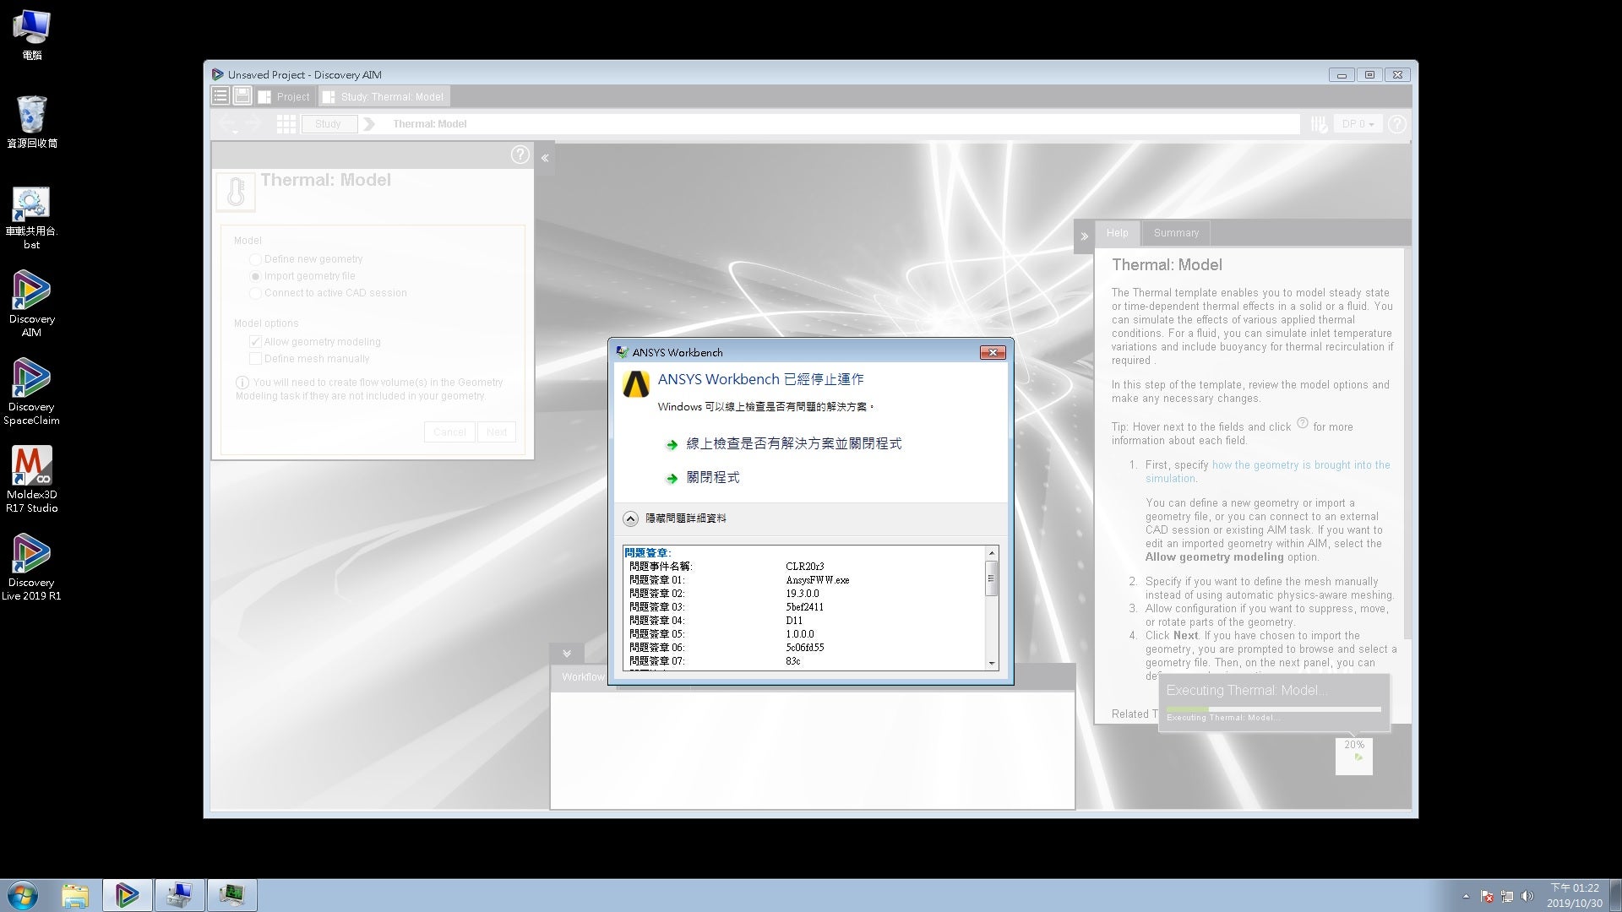The width and height of the screenshot is (1622, 912).
Task: Select Connect to active CAD session
Action: [255, 293]
